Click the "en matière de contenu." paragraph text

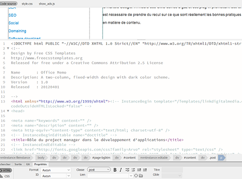122,23
